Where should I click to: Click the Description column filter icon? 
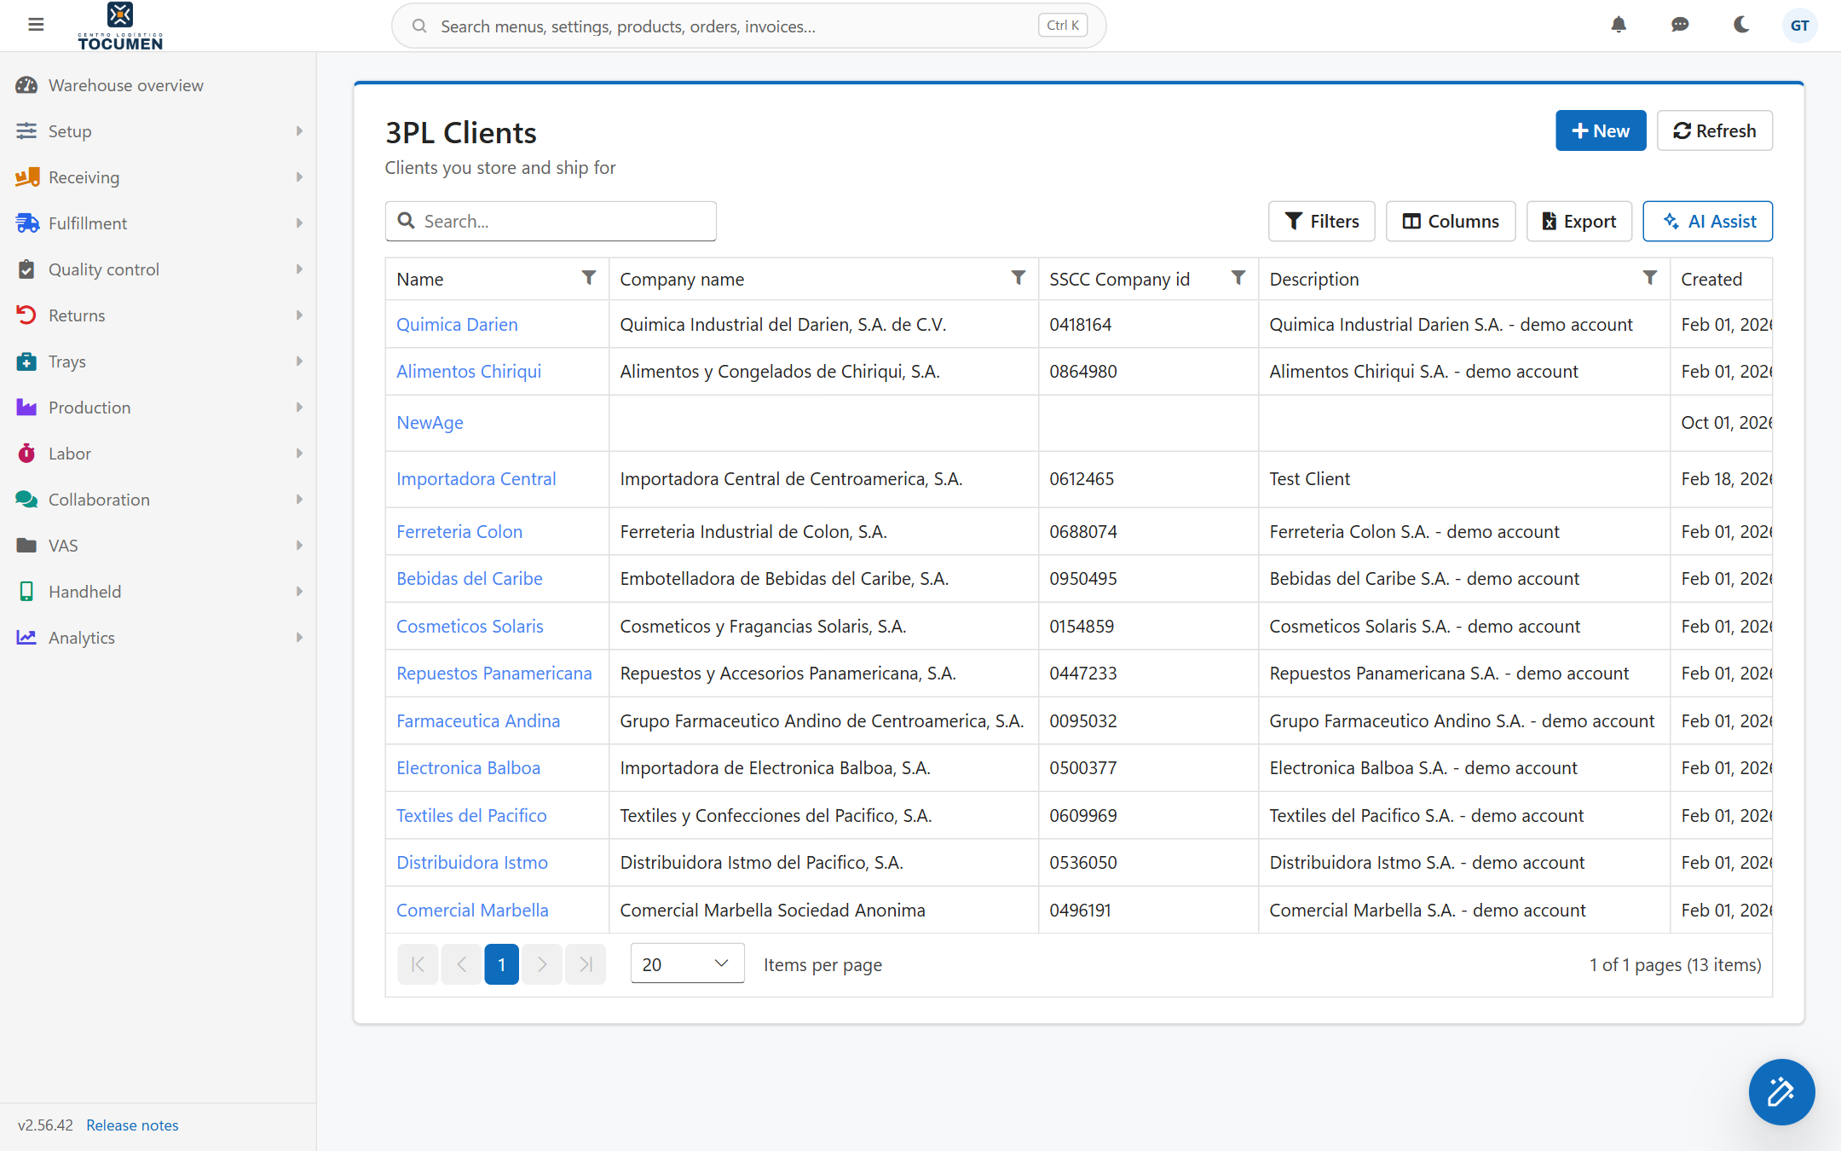tap(1650, 278)
